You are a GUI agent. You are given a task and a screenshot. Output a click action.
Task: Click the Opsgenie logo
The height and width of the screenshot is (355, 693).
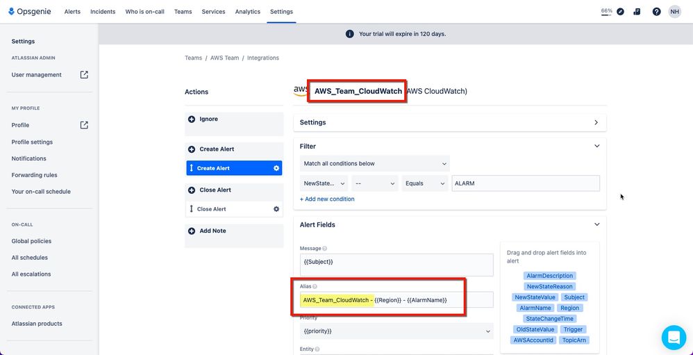click(x=30, y=12)
